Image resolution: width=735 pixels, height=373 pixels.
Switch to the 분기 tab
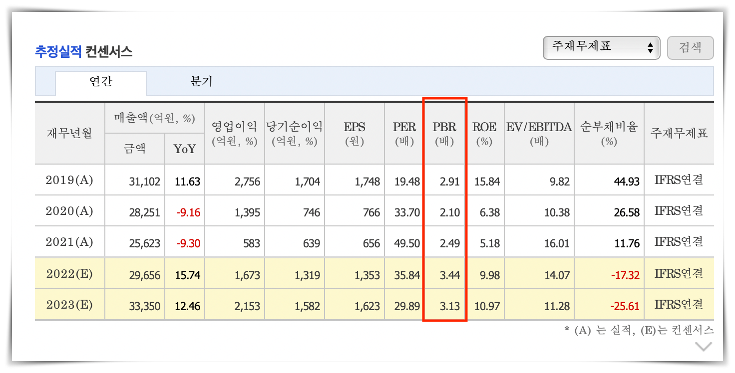pos(201,82)
